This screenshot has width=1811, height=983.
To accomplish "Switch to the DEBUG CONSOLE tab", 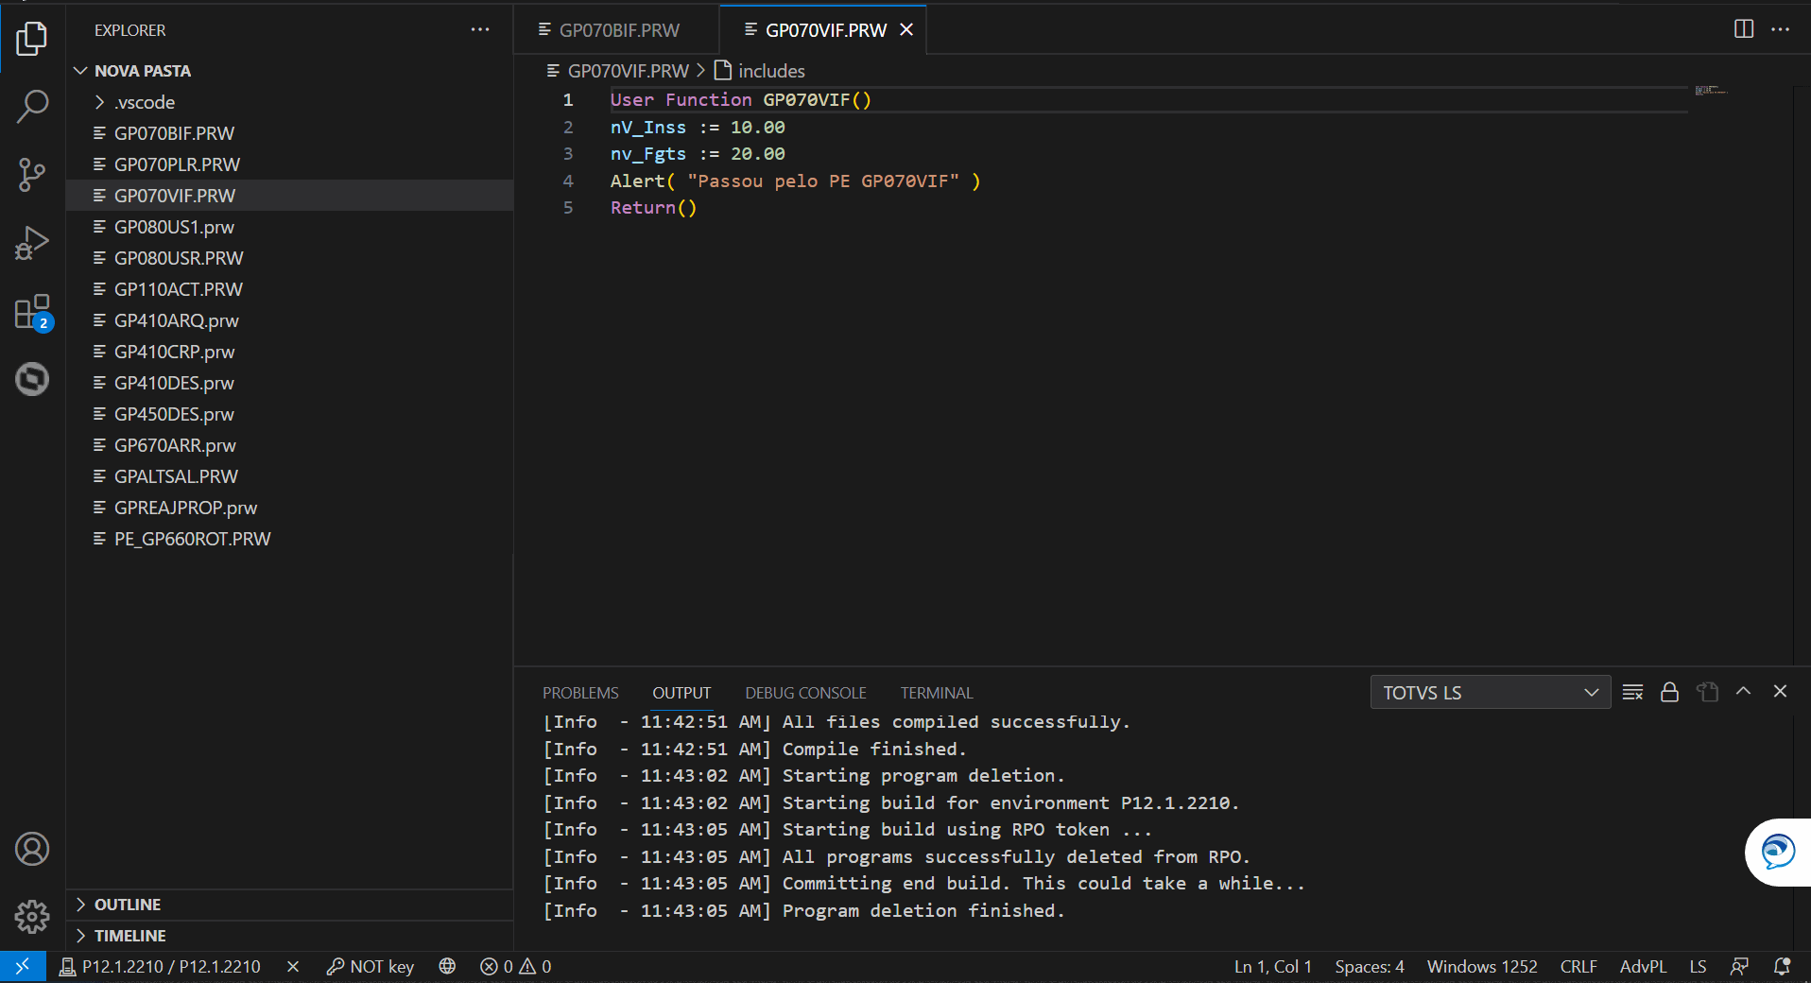I will tap(805, 693).
